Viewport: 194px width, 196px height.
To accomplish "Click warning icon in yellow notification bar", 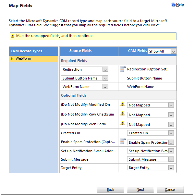I will click(x=13, y=36).
